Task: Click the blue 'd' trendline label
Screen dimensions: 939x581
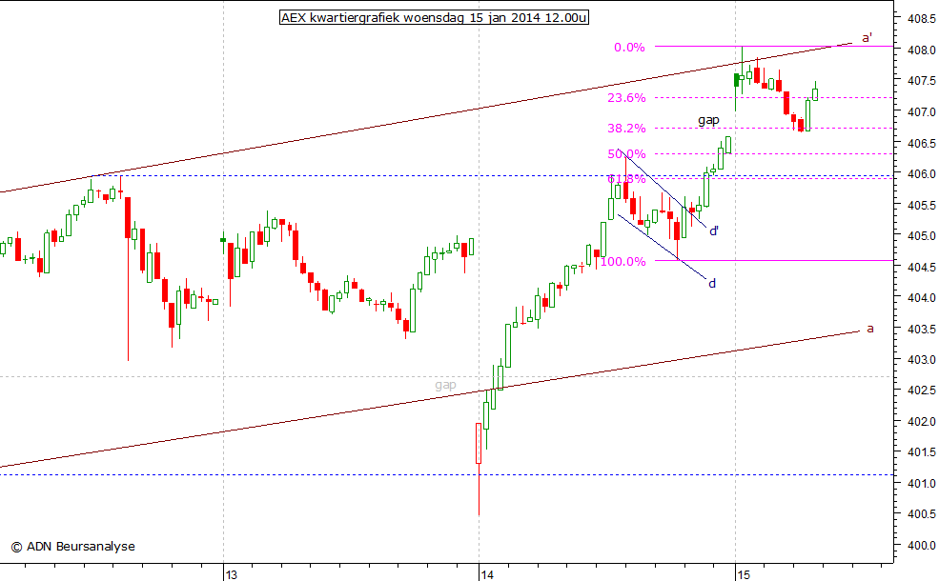Action: (712, 283)
